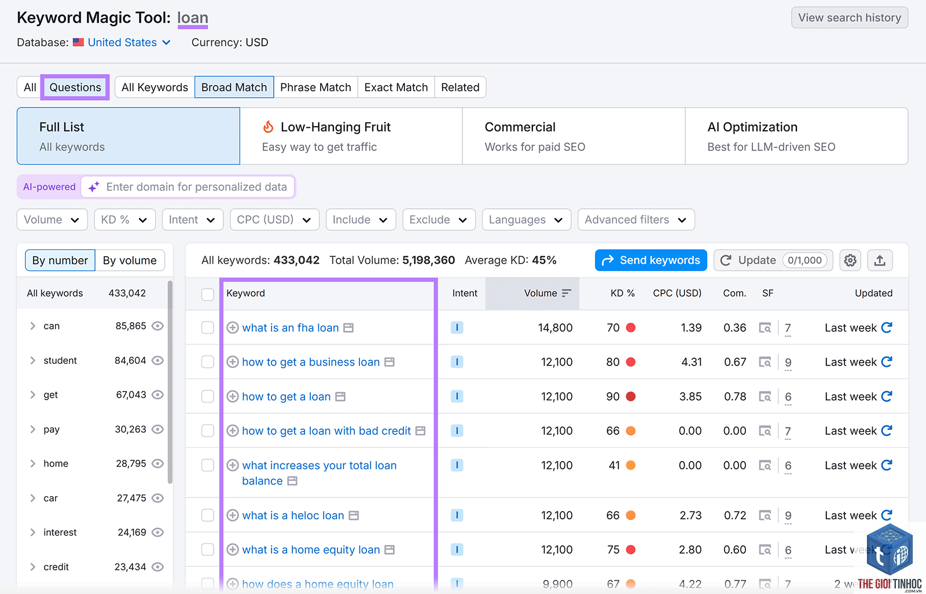The width and height of the screenshot is (926, 594).
Task: Click the export upload icon
Action: 880,260
